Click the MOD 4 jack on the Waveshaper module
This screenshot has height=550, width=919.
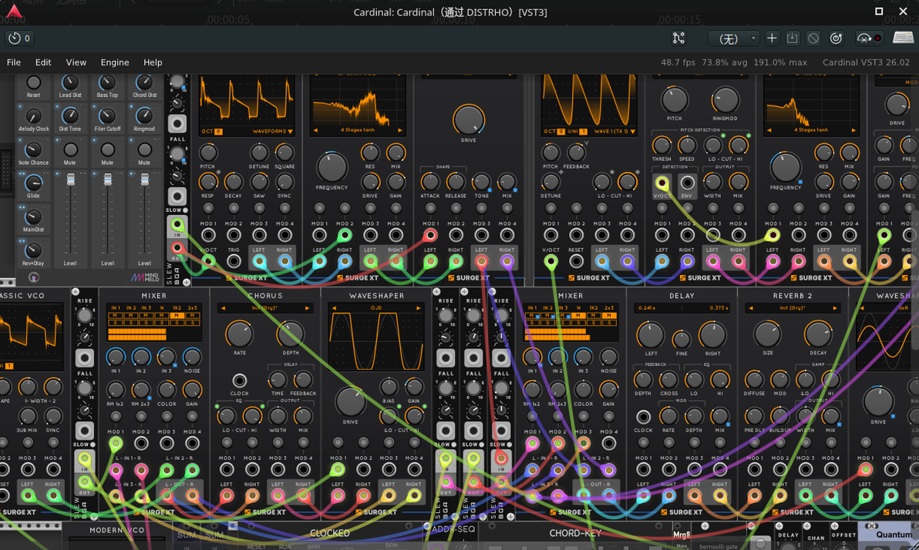click(414, 469)
